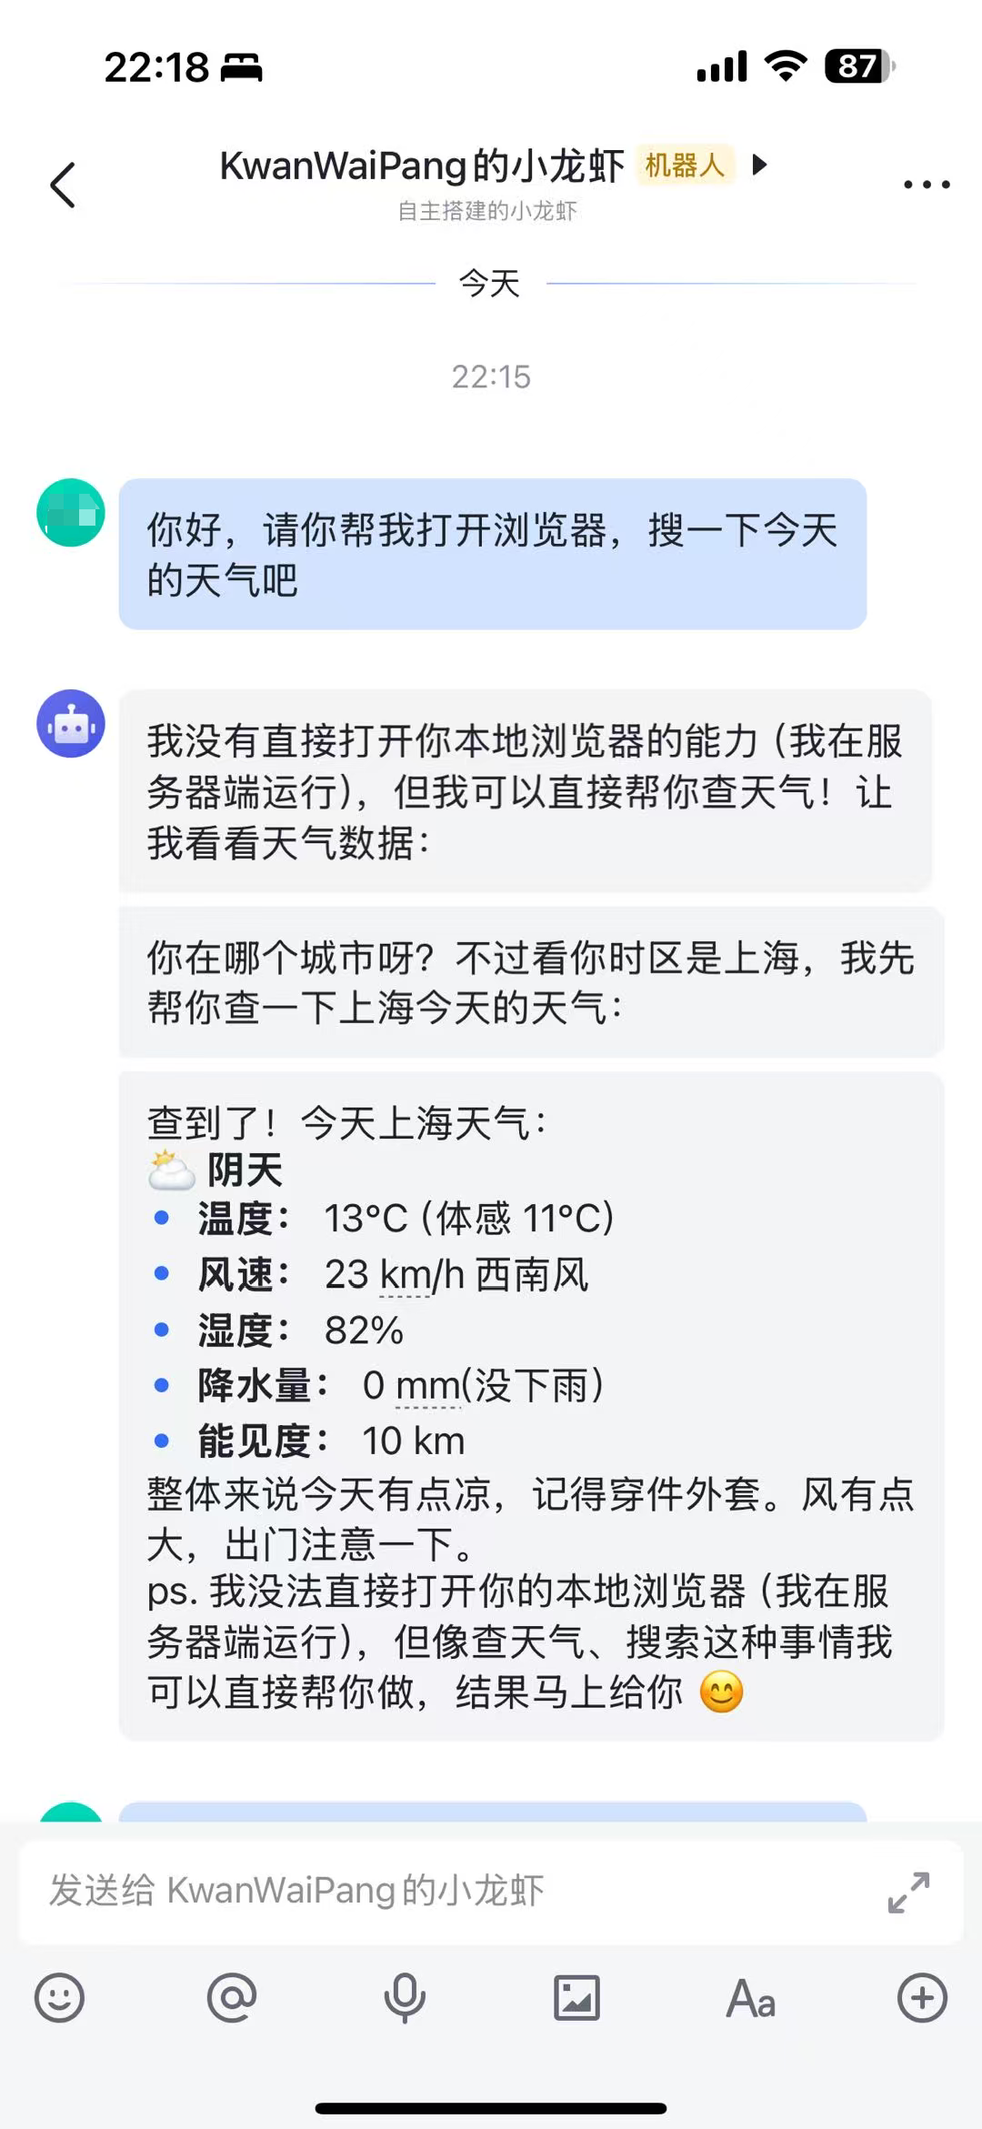Open the emoji picker

coord(59,1998)
